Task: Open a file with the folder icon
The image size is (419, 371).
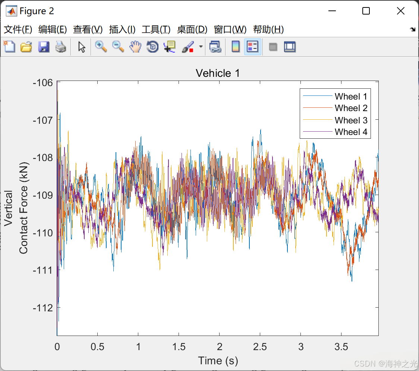Action: (26, 47)
